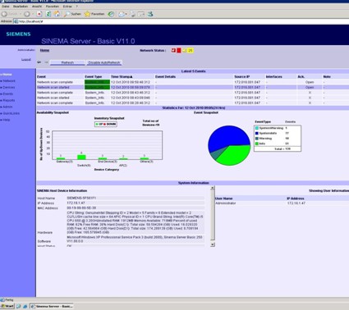This screenshot has height=310, width=349.
Task: Click the browser Forward arrow button
Action: (26, 14)
